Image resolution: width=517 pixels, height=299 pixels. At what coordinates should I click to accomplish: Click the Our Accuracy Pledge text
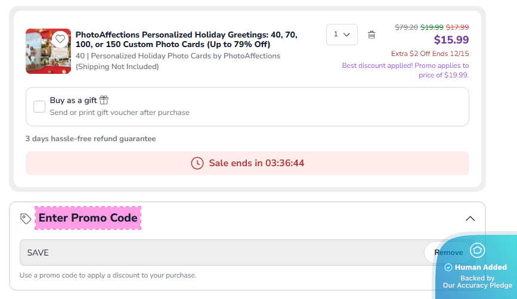coord(477,285)
